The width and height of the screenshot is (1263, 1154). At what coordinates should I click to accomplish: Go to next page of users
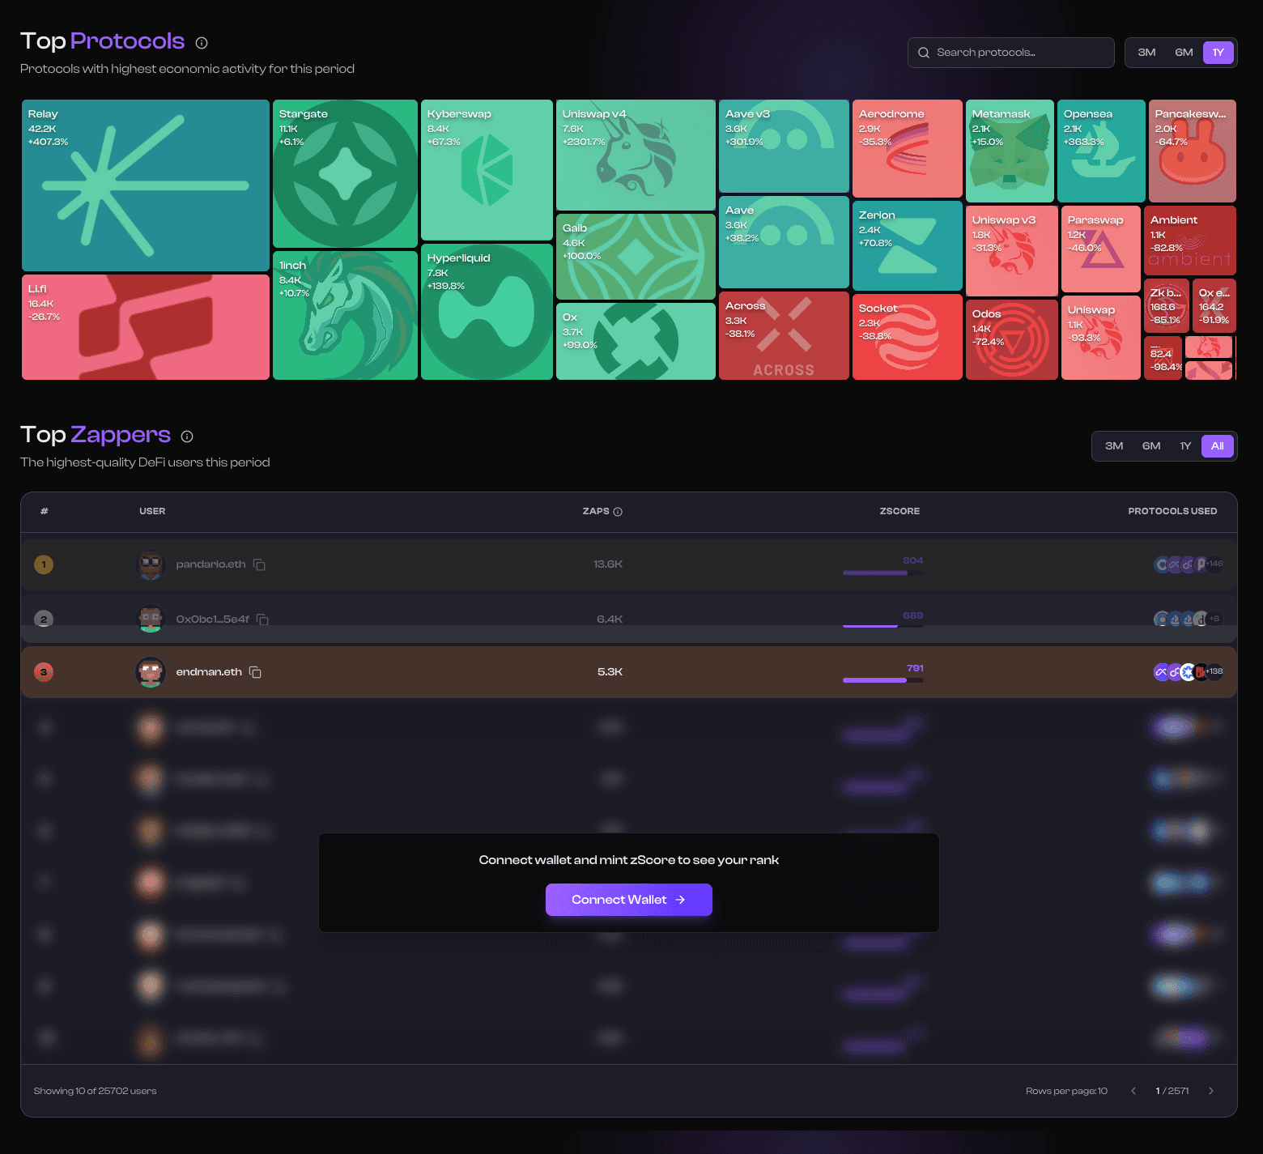click(x=1211, y=1091)
